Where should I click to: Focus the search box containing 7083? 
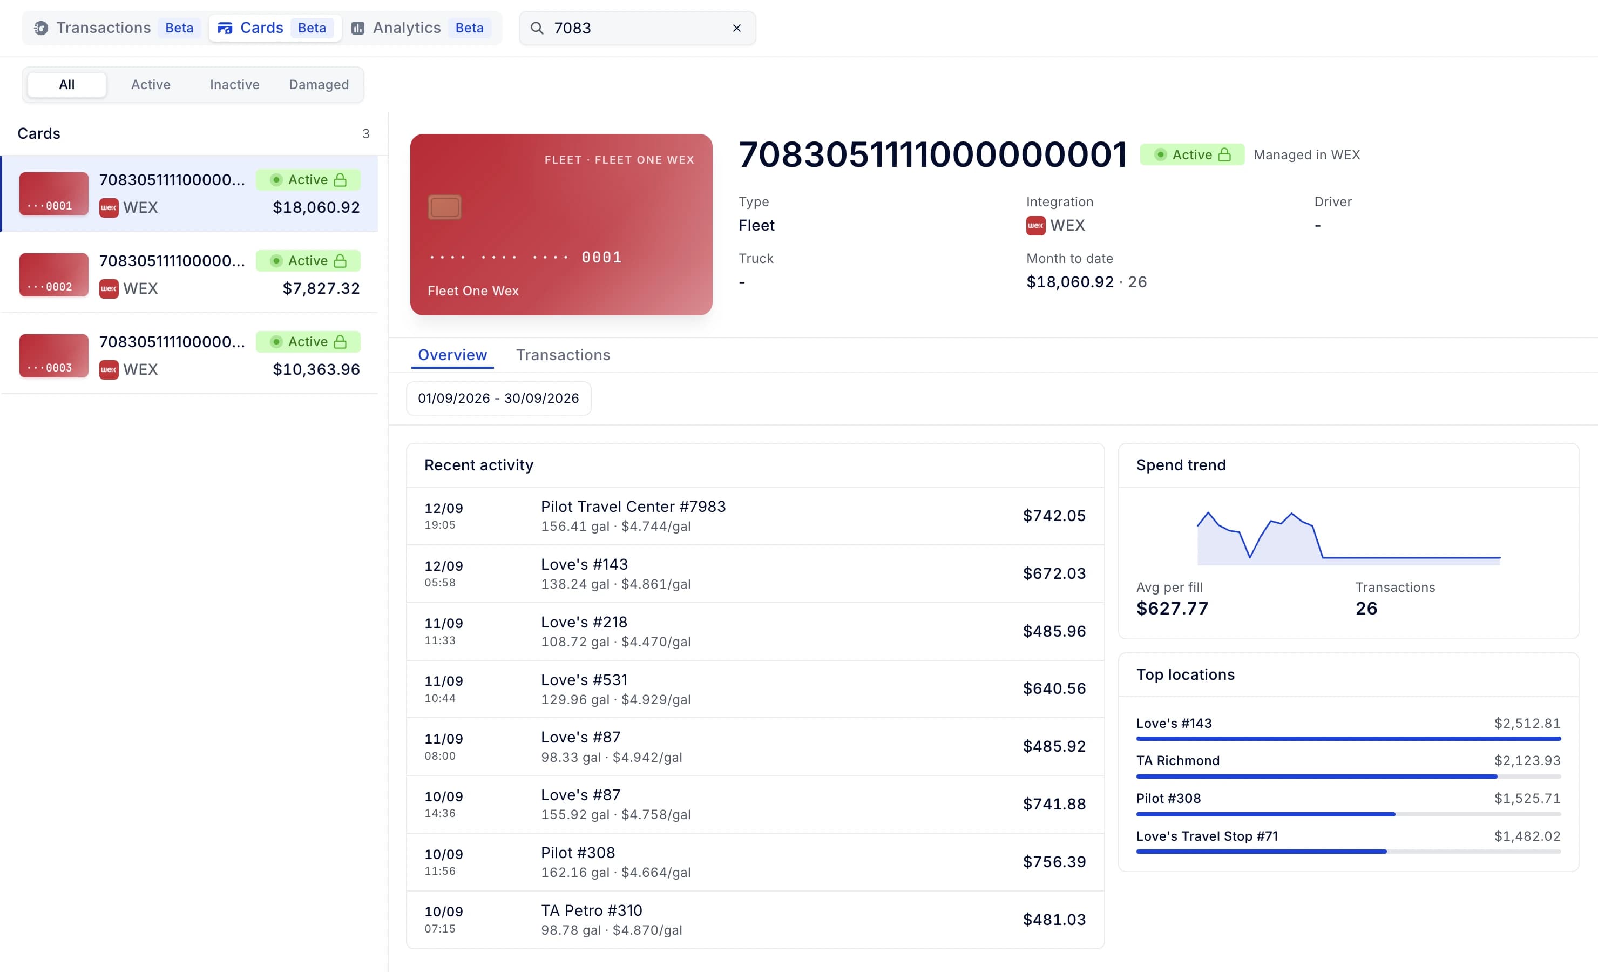pos(638,28)
